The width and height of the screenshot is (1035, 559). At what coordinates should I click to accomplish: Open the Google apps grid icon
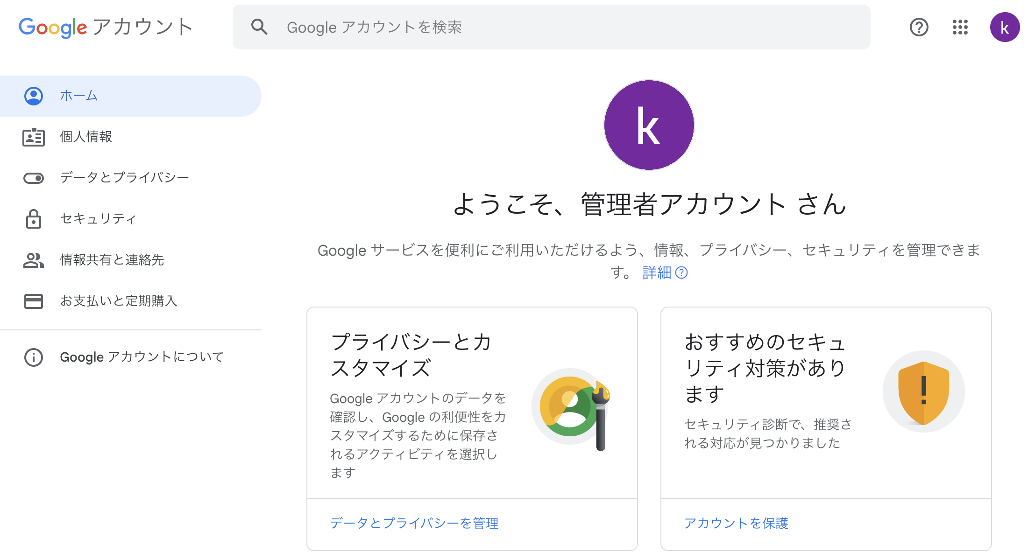point(960,27)
